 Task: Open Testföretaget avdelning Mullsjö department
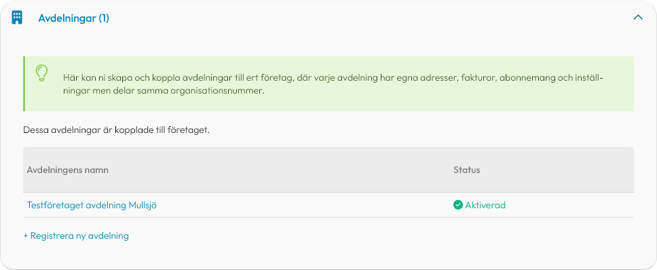point(92,205)
